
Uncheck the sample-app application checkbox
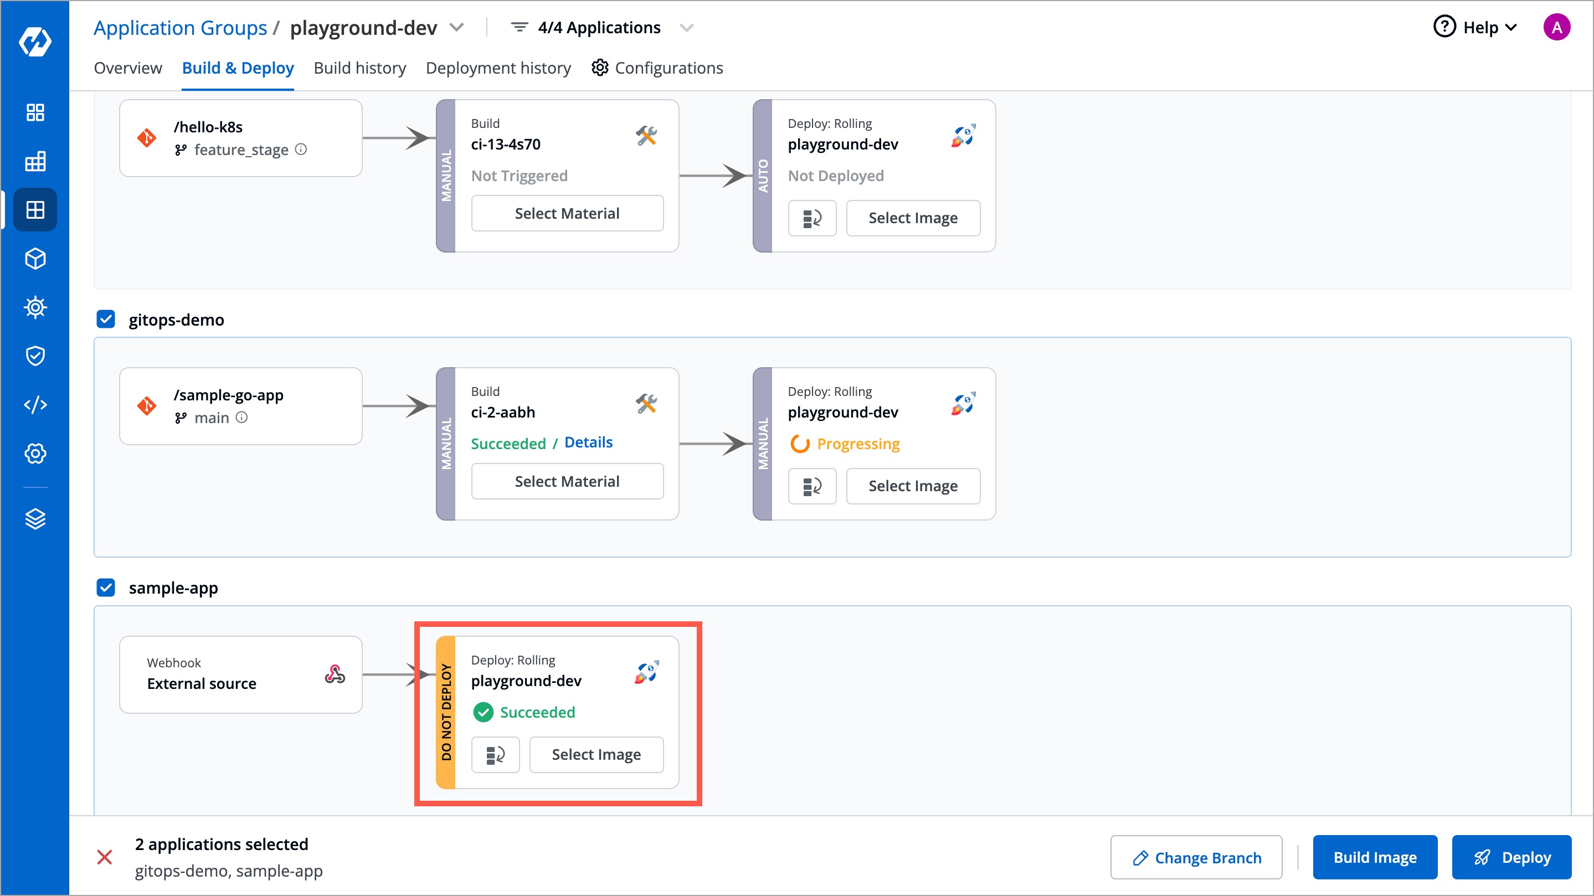point(106,587)
